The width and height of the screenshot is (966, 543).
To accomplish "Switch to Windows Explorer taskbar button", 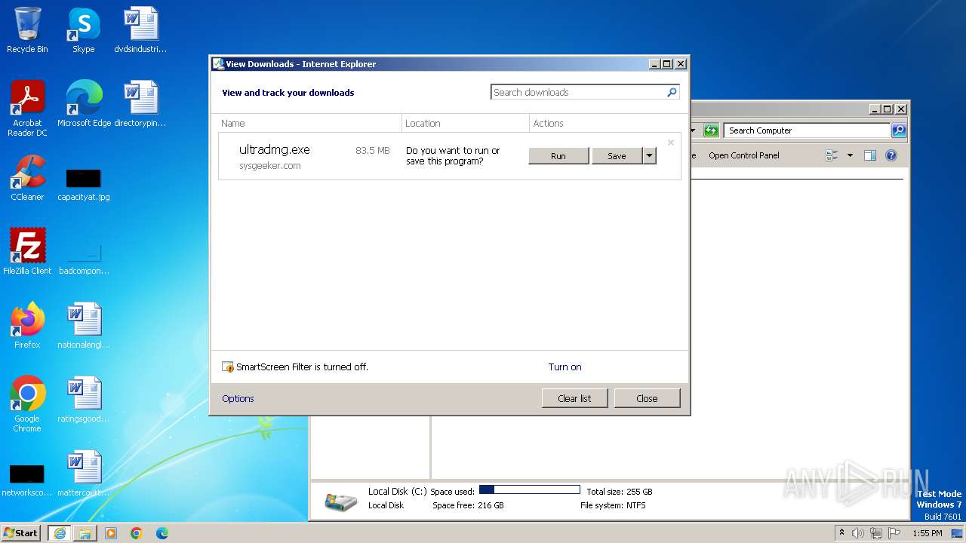I will point(85,532).
